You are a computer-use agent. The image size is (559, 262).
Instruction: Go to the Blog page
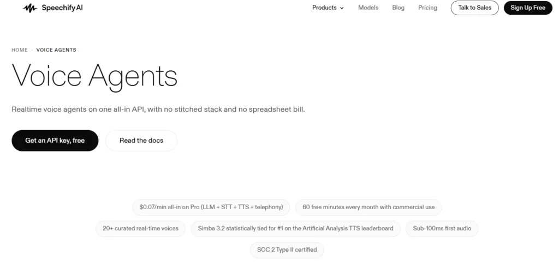coord(398,8)
